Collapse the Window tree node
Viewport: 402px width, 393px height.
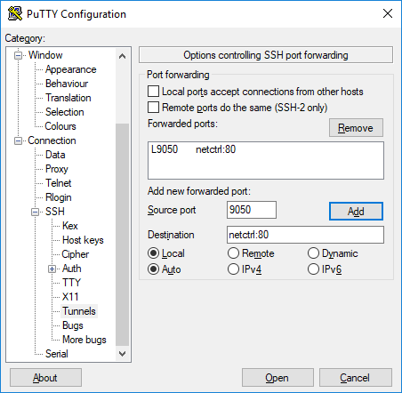(19, 55)
